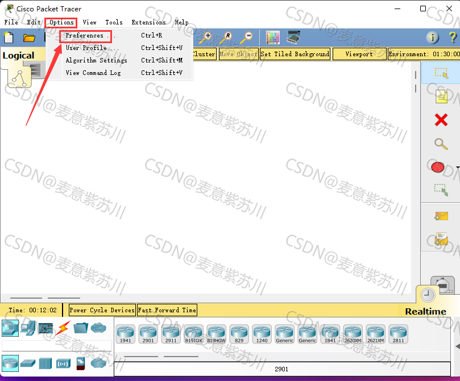
Task: Pick the 2621XM router
Action: [x=375, y=334]
